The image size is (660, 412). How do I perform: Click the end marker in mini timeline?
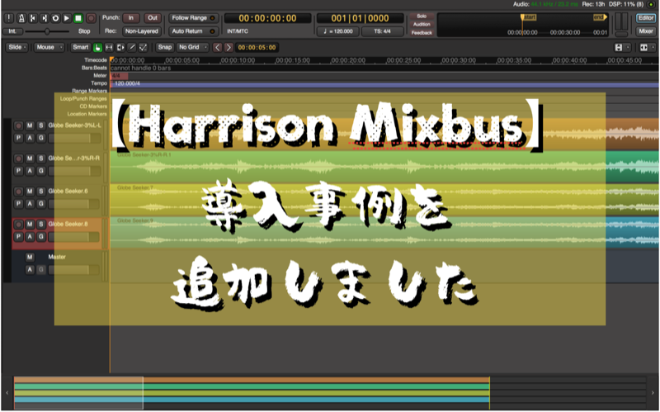click(x=601, y=17)
